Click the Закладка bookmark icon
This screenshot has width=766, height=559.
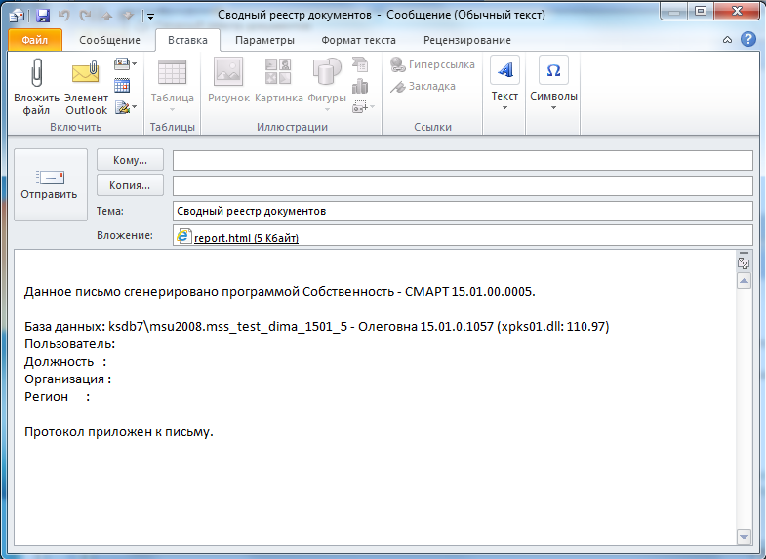(x=398, y=87)
